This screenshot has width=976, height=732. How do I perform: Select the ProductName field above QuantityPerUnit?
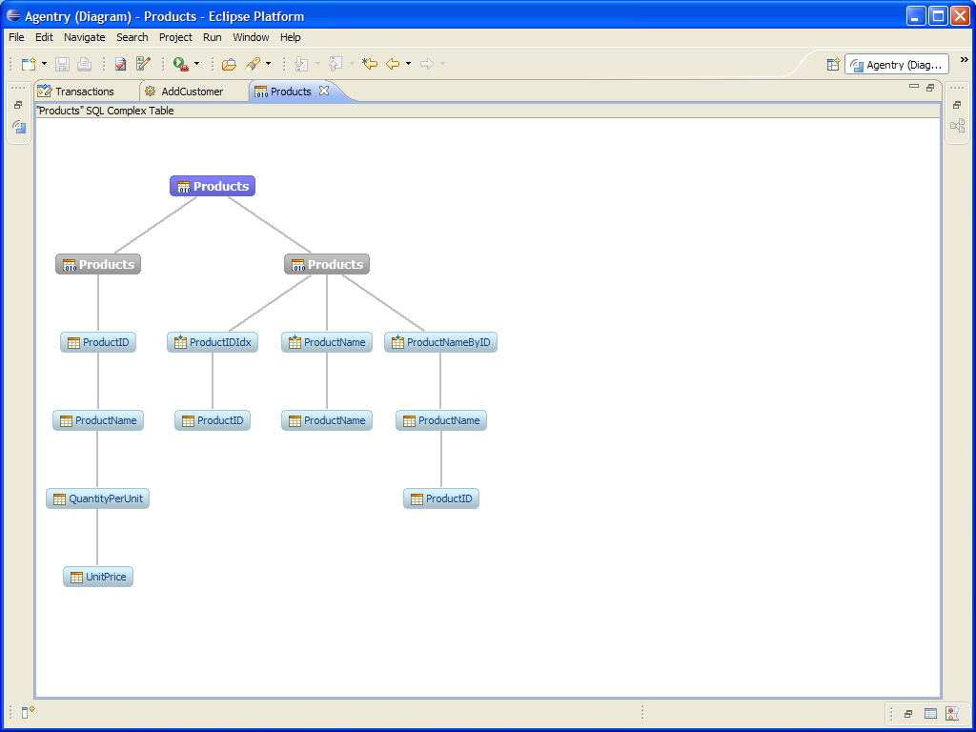click(98, 420)
